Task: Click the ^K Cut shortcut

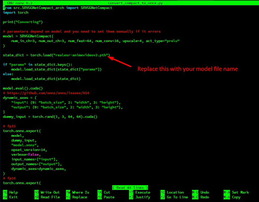Action: pyautogui.click(x=104, y=192)
